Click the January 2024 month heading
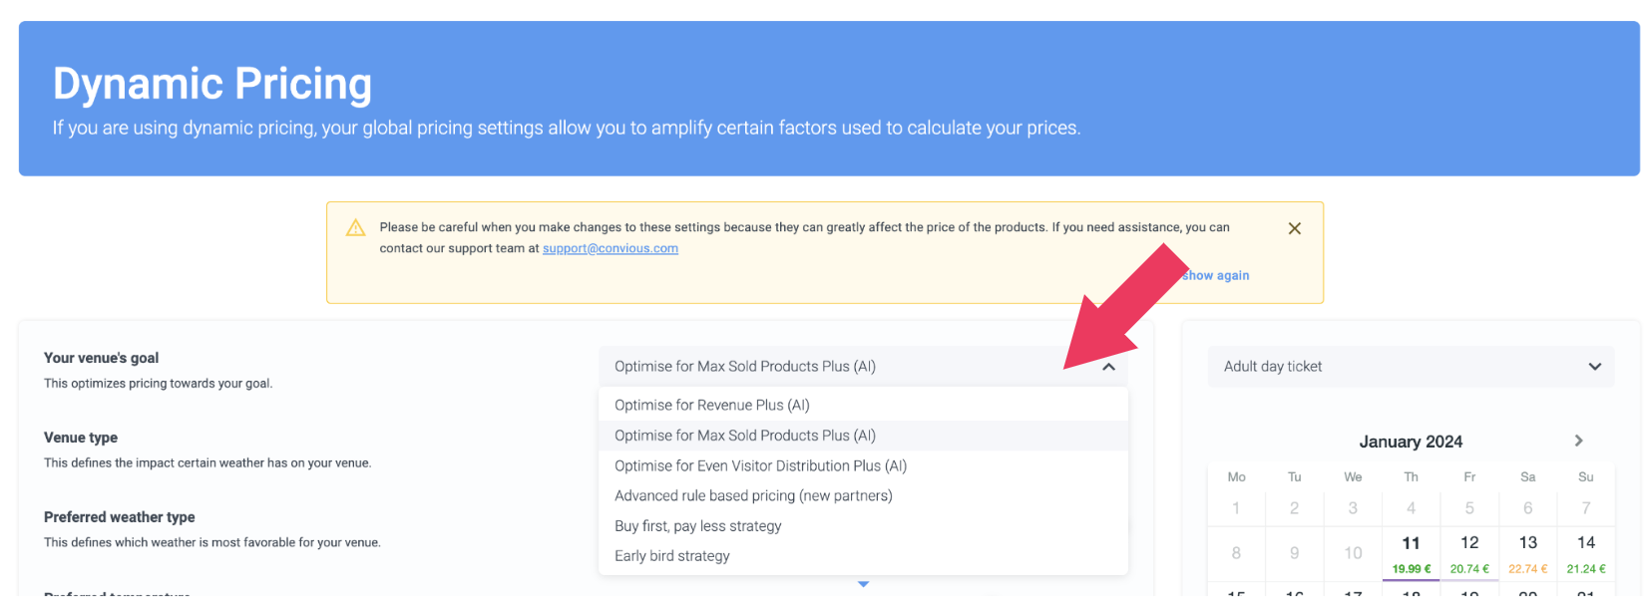 [1411, 442]
